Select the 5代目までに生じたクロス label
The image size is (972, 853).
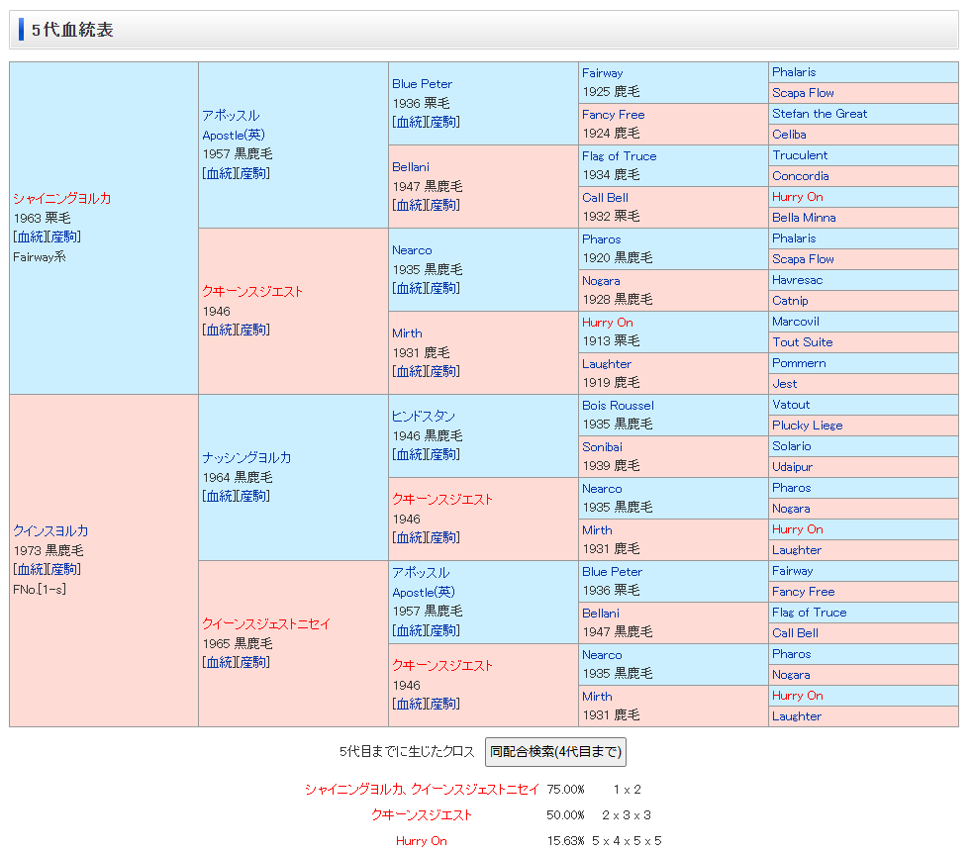click(407, 752)
